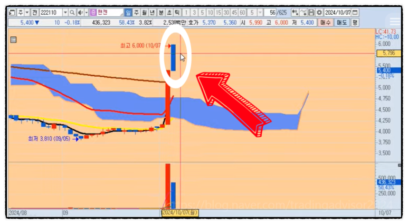Screen dimensions: 408x224
Task: Click the current price 5,400 in quote bar
Action: pyautogui.click(x=27, y=23)
